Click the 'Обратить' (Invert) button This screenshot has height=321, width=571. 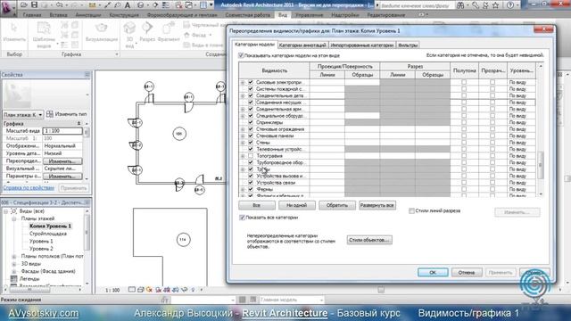pos(337,205)
